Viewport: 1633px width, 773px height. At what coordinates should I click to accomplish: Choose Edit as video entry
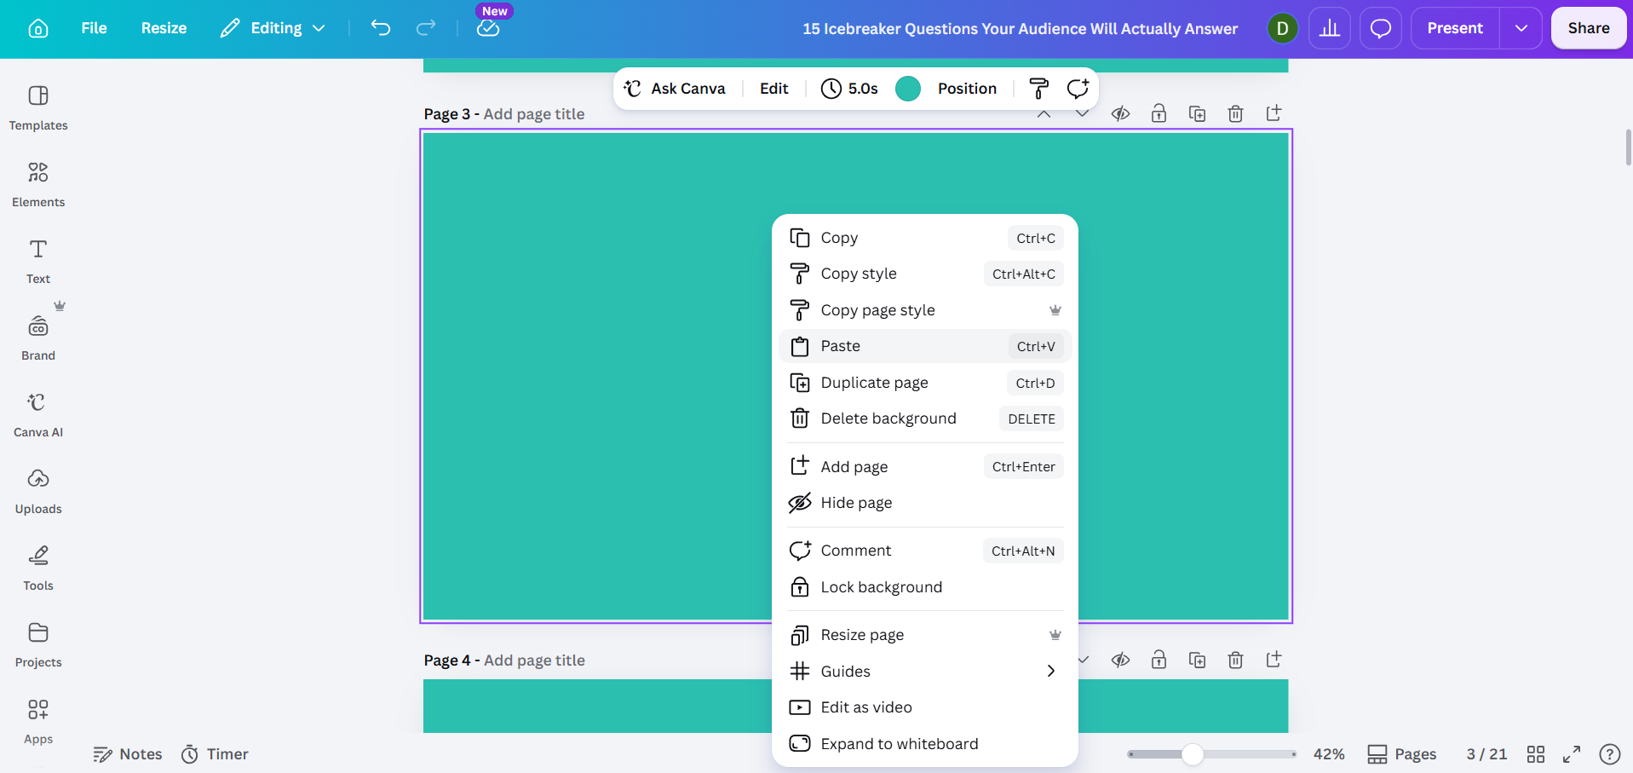point(925,707)
